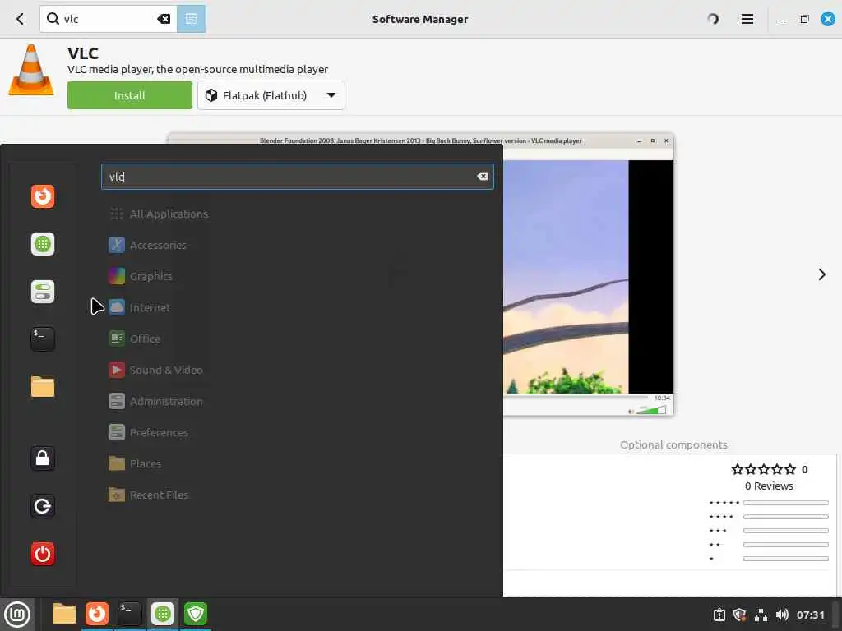Click the VLC volume slider in the screenshot

(x=651, y=411)
